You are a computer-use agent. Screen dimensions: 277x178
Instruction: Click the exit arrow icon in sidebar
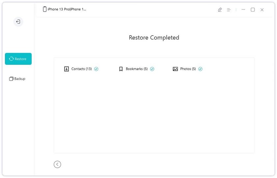tap(18, 22)
